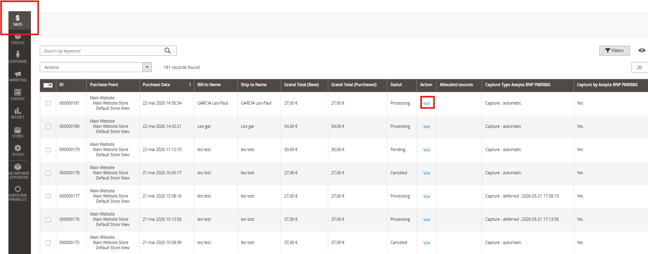The width and height of the screenshot is (648, 254).
Task: Sort by Capture Type Axepta BNP PARIBAS header
Action: 528,85
